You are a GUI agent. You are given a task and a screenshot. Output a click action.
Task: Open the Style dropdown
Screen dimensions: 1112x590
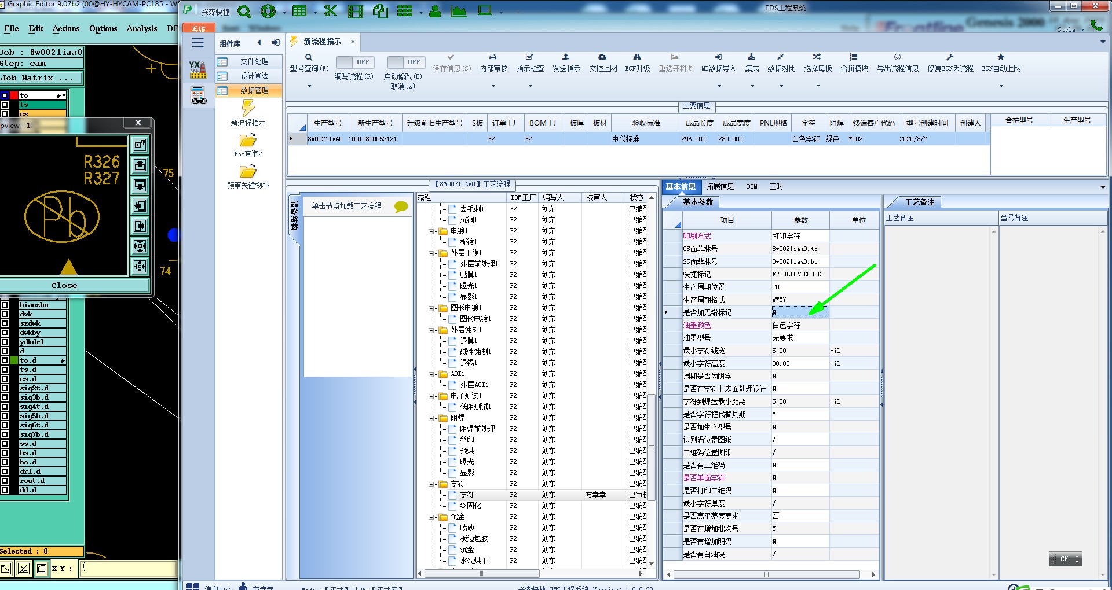pos(1070,30)
